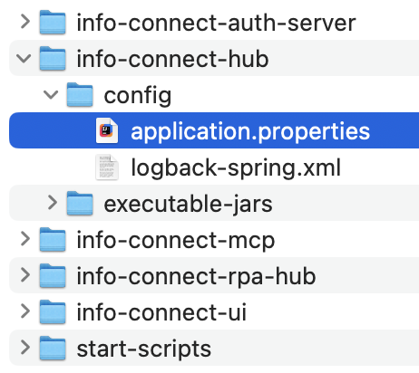Click the info-connect-auth-server folder icon

(x=53, y=22)
